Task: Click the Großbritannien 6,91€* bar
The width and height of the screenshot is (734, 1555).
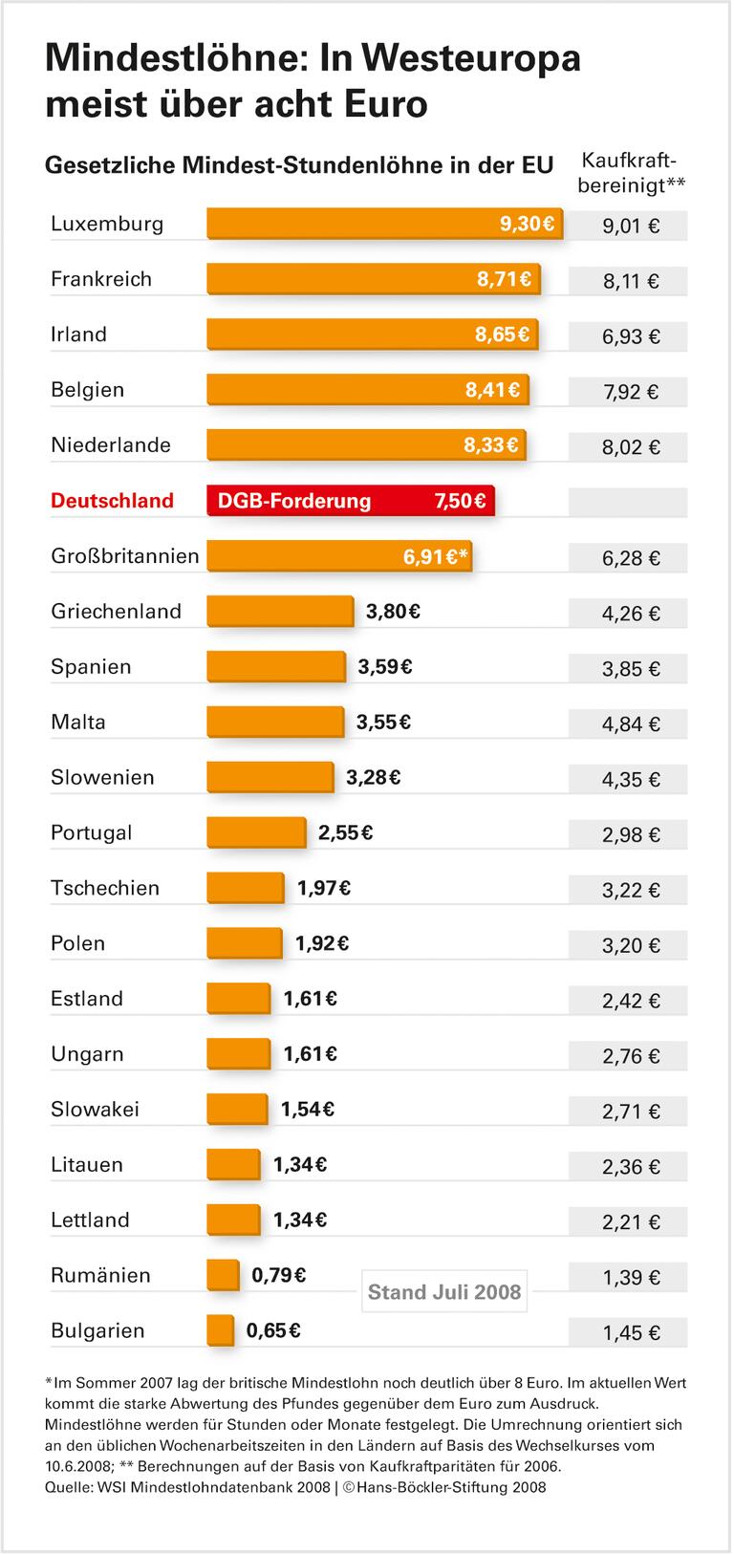Action: point(339,556)
